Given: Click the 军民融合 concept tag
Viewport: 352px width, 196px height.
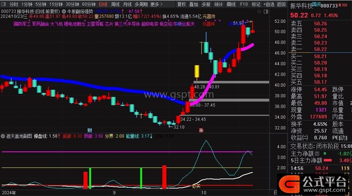Looking at the screenshot, I should coord(40,24).
